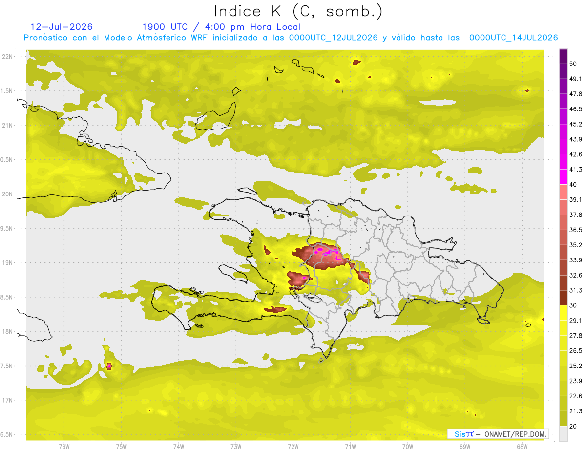Click the "25.2" color scale label
Viewport: 586px width, 453px height.
(575, 366)
